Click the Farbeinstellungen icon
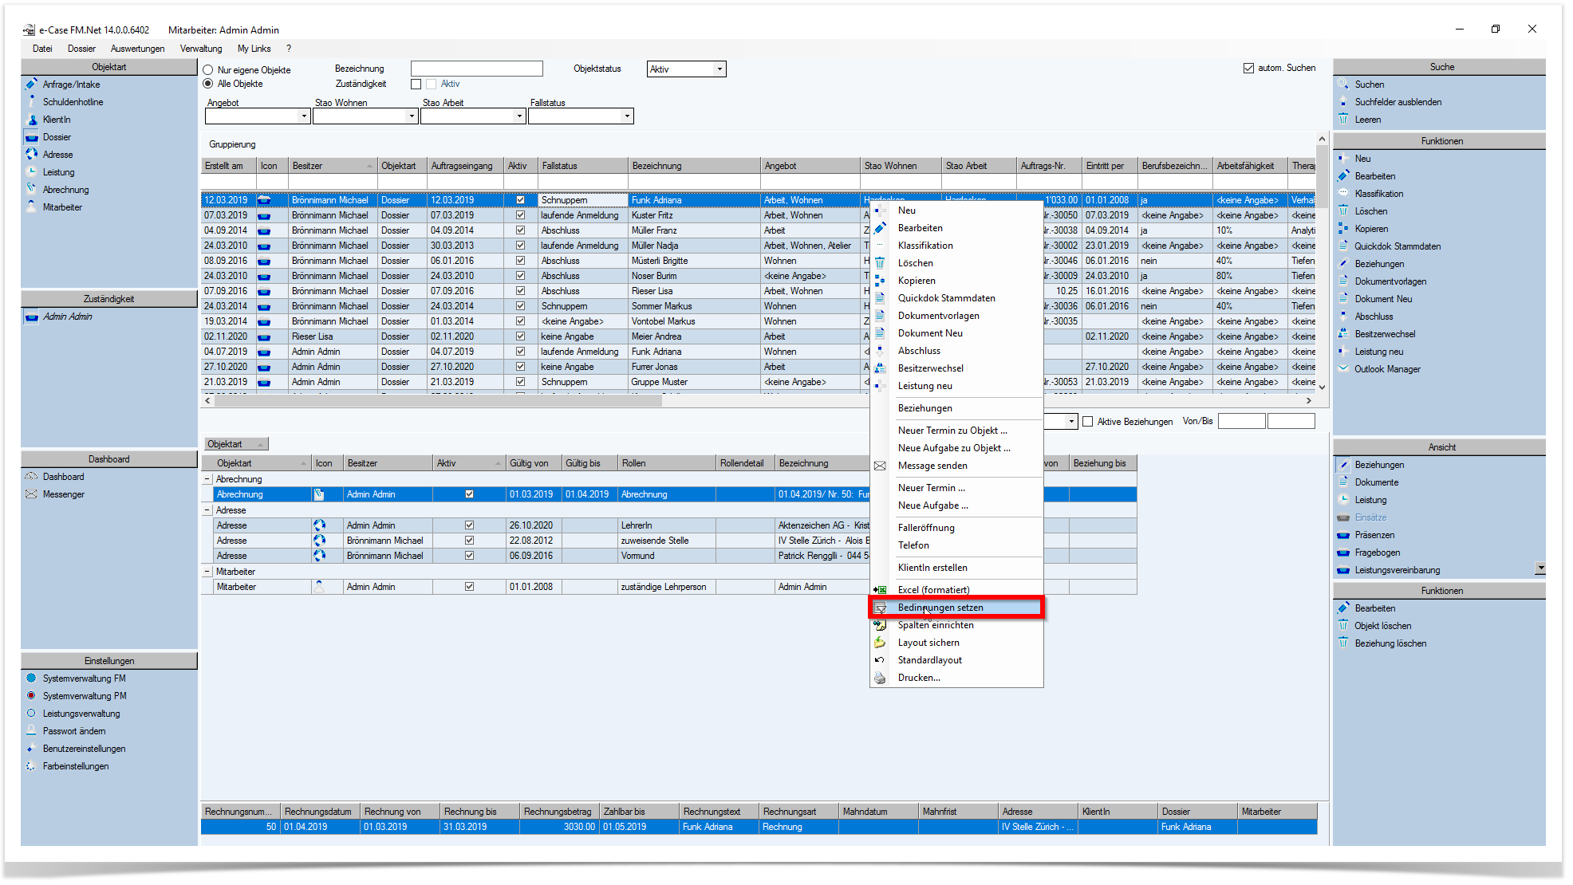This screenshot has width=1573, height=885. 31,765
